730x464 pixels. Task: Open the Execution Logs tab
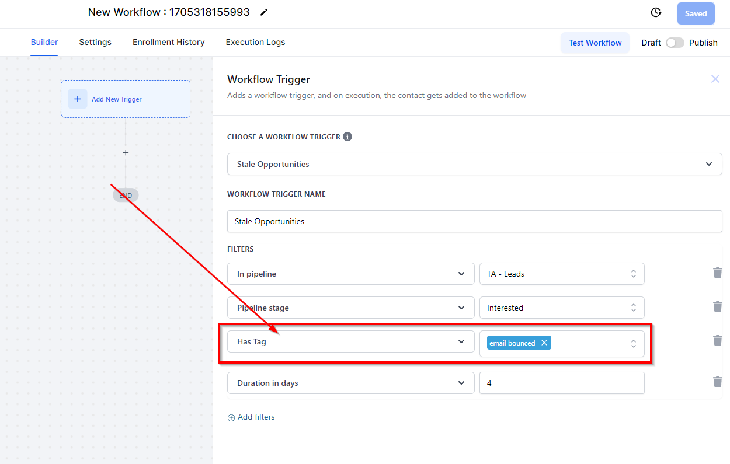click(255, 42)
